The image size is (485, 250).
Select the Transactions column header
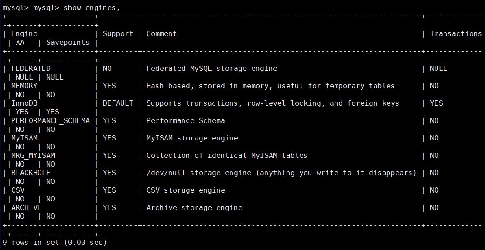(x=456, y=33)
